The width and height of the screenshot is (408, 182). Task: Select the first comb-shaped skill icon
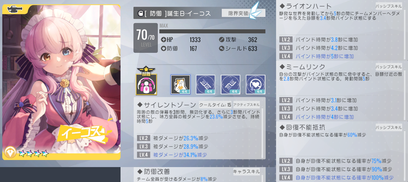(x=206, y=84)
